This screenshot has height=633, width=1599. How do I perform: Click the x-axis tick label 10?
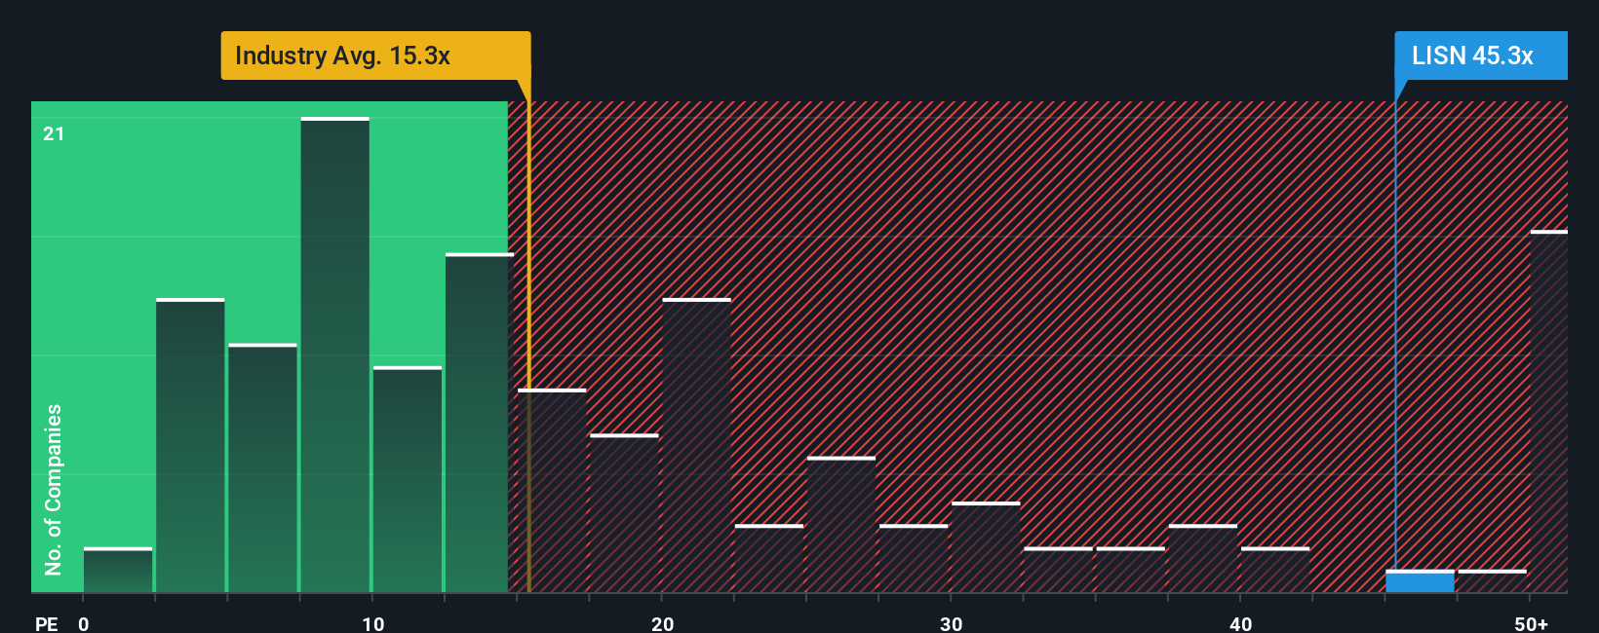coord(372,624)
